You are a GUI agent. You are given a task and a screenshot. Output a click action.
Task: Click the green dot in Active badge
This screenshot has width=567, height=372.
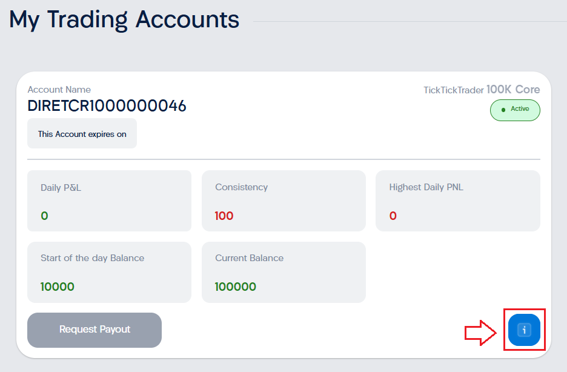point(503,110)
